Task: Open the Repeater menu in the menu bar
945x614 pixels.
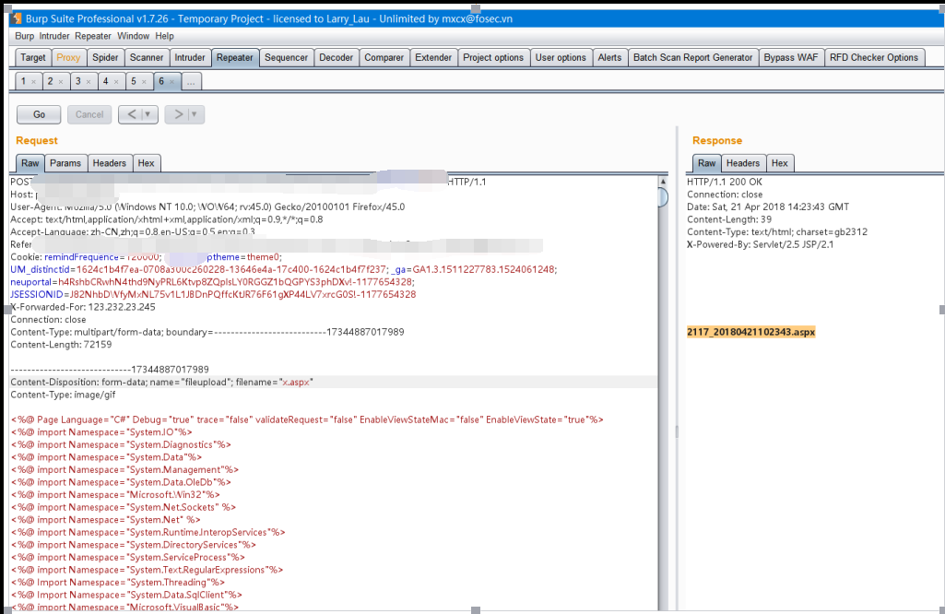Action: pyautogui.click(x=93, y=36)
